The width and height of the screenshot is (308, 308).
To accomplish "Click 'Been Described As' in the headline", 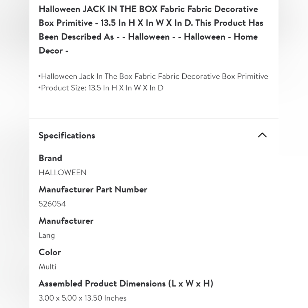I will click(x=76, y=37).
